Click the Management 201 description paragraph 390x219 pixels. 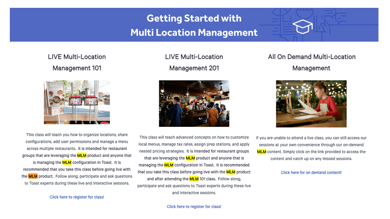[194, 165]
